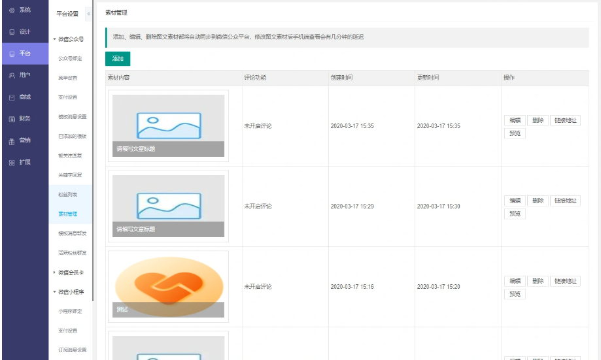
Task: Click 编辑 for the 15:29 material row
Action: 515,201
